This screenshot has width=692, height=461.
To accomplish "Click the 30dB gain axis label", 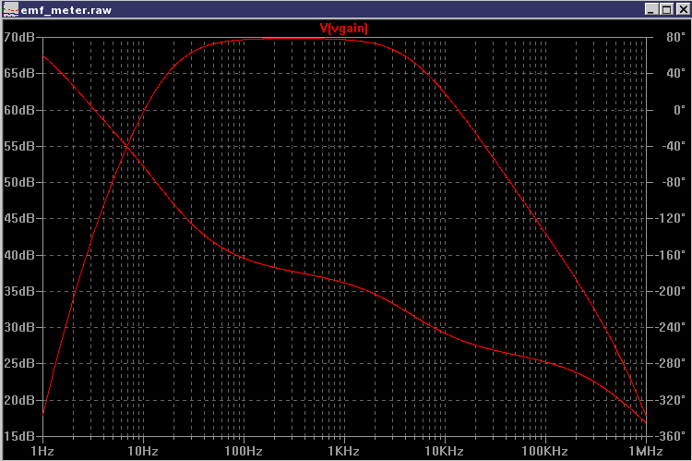I will coord(19,328).
